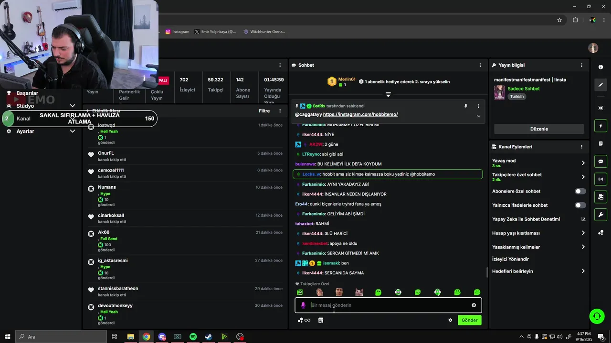611x343 pixels.
Task: Open chat settings gear next to Gönder
Action: (450, 320)
